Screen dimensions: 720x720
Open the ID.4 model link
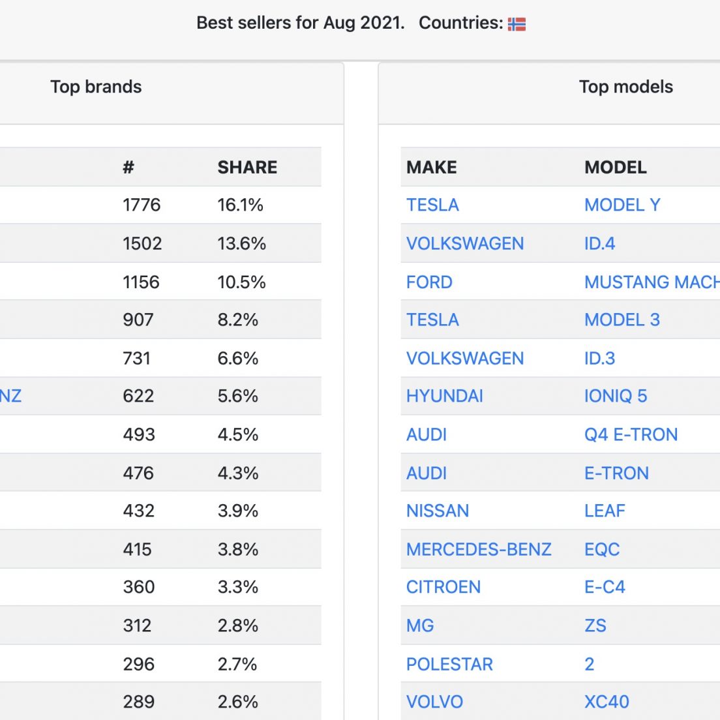[600, 243]
